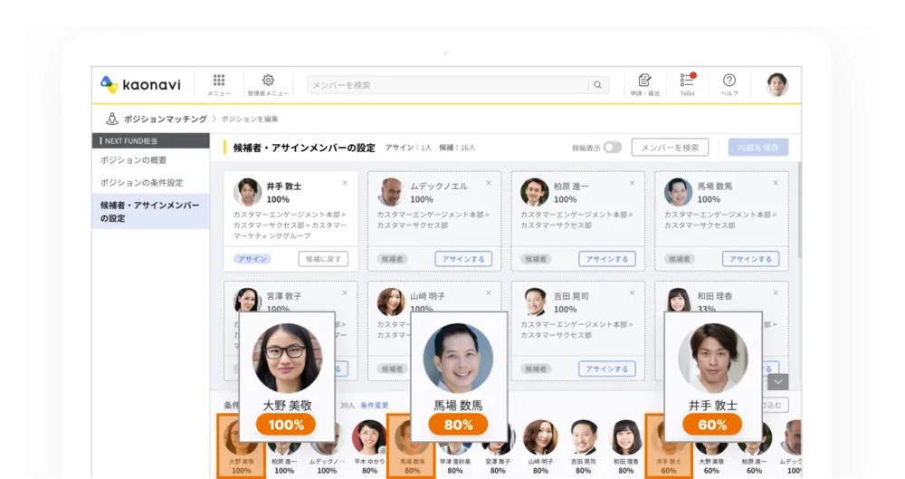Go to ポジションマッチング breadcrumb link
Screen dimensions: 905x479
coord(165,119)
